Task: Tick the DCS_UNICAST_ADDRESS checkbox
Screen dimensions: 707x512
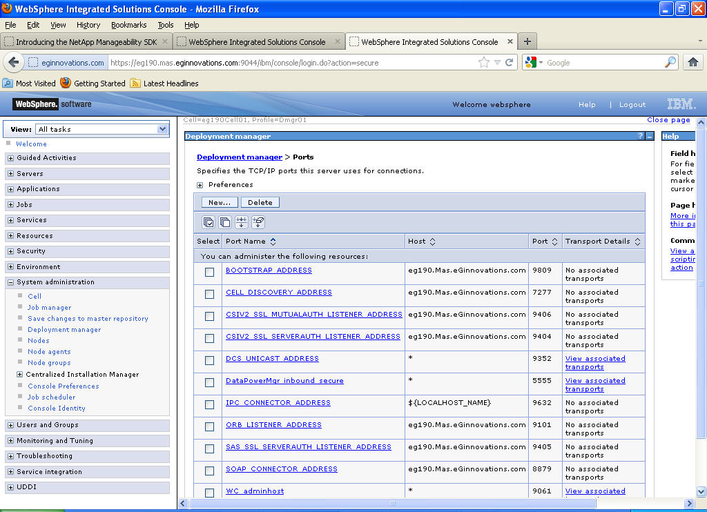Action: (209, 361)
